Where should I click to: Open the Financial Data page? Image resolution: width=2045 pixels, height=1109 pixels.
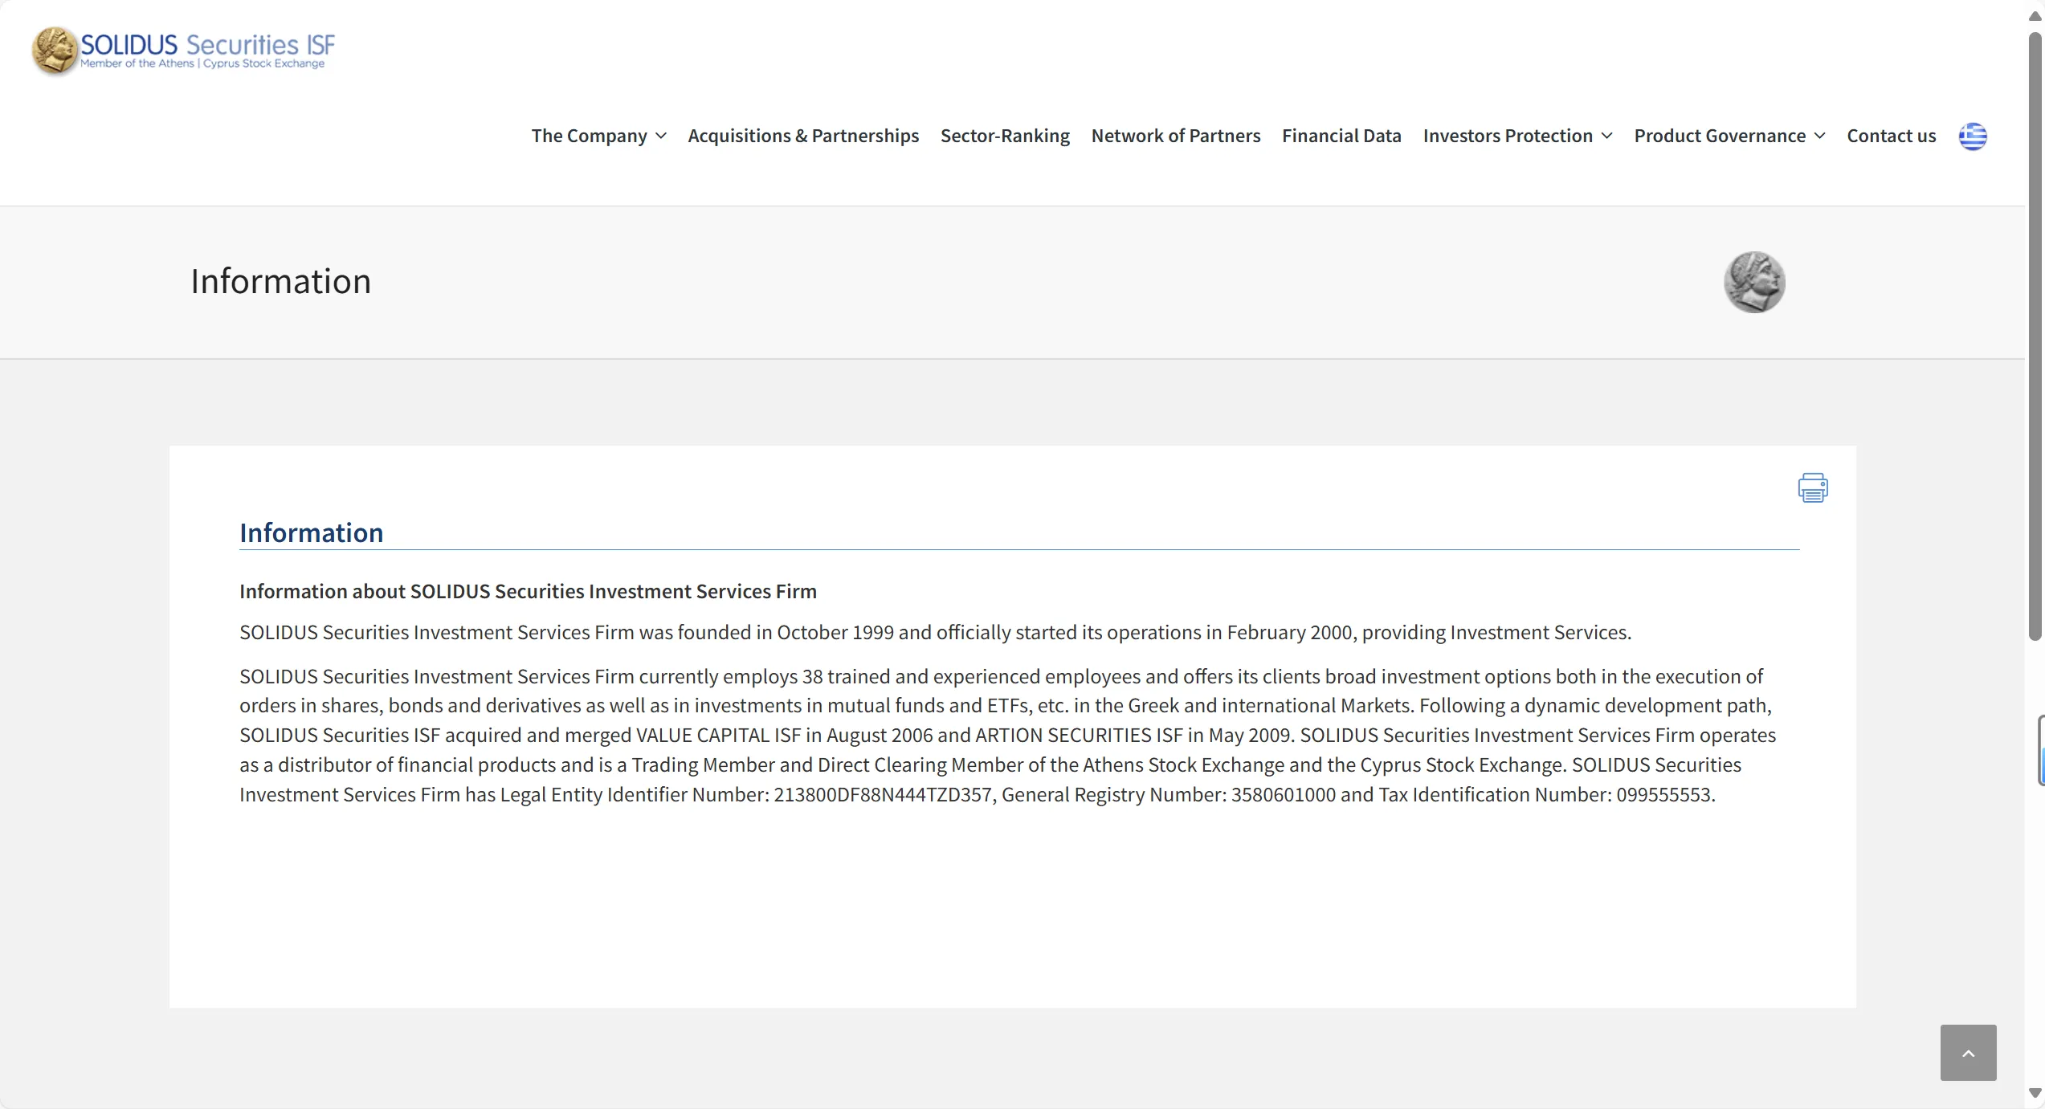[x=1341, y=136]
